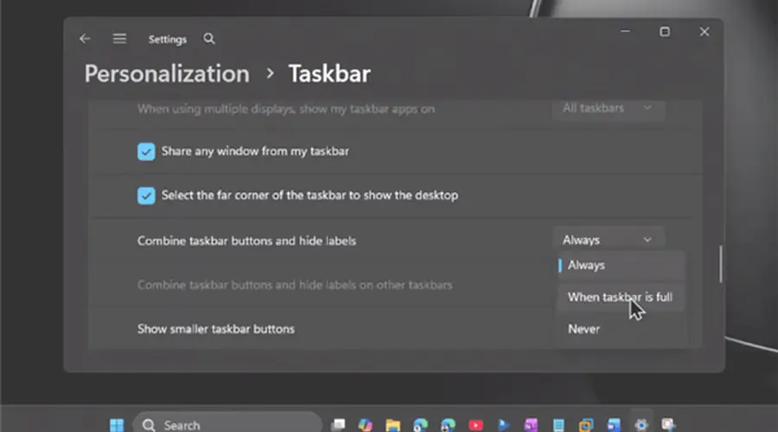
Task: Choose When taskbar is full option
Action: [x=621, y=297]
